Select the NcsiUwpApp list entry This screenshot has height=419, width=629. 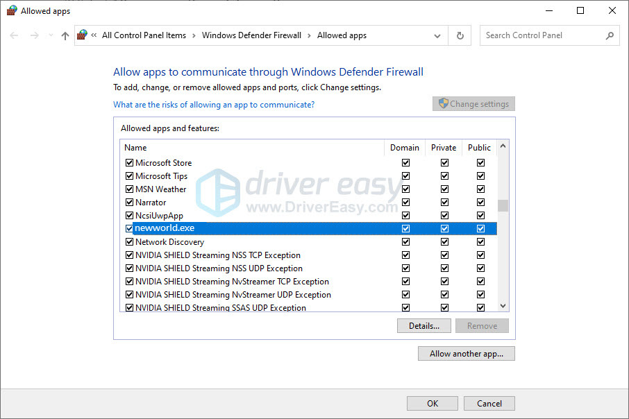coord(308,215)
